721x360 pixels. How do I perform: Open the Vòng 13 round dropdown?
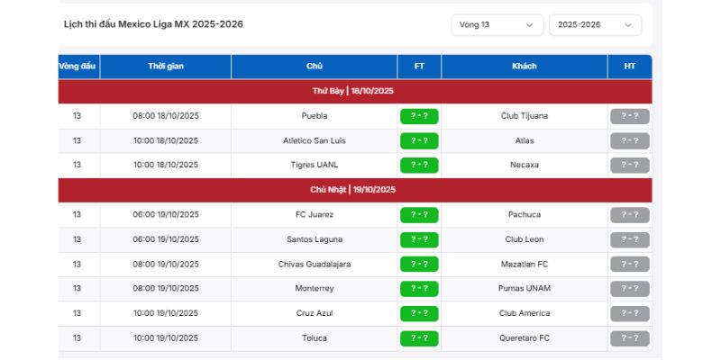(497, 25)
